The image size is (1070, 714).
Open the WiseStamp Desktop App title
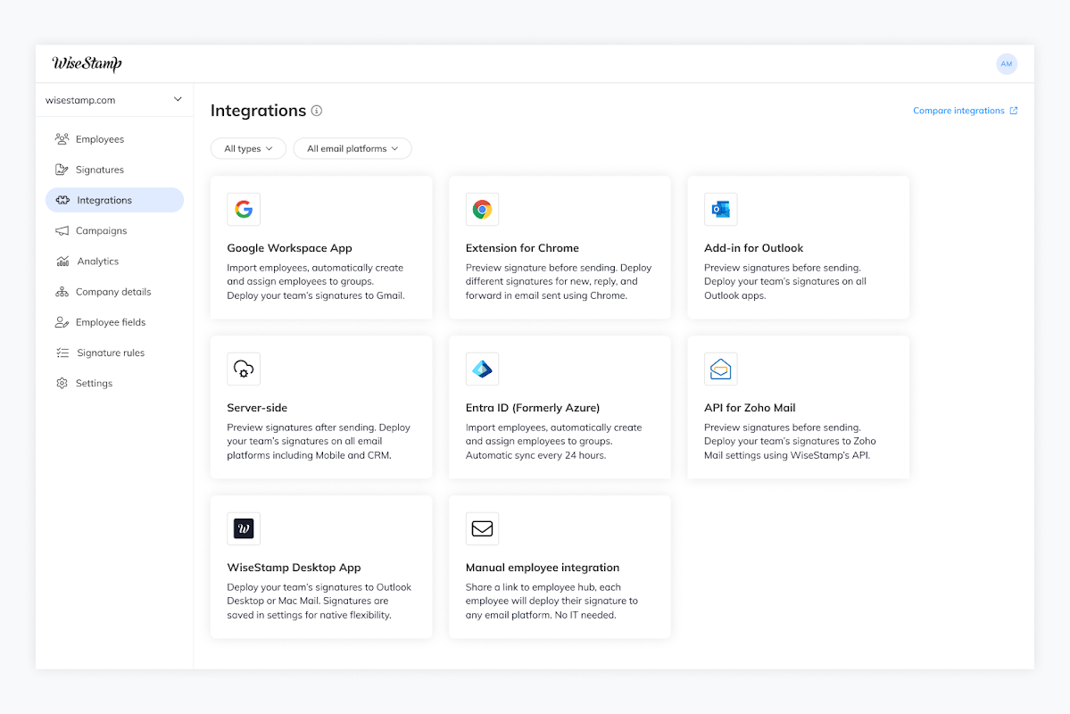click(294, 568)
